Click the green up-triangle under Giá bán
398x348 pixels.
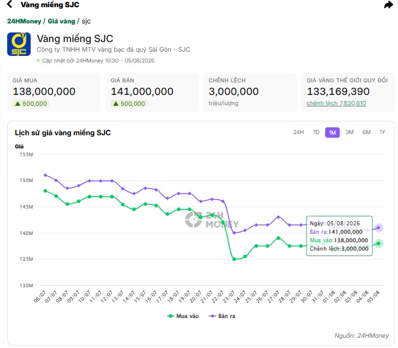tap(116, 103)
